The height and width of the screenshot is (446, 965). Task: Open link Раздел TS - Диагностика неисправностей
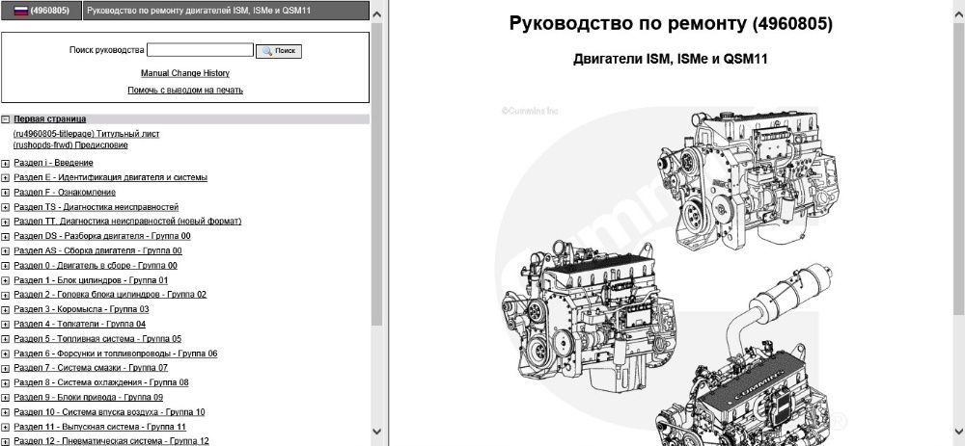coord(96,207)
